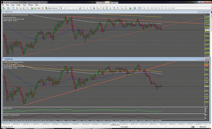The height and width of the screenshot is (129, 212).
Task: Expand the Templates dropdown arrow
Action: click(141, 8)
